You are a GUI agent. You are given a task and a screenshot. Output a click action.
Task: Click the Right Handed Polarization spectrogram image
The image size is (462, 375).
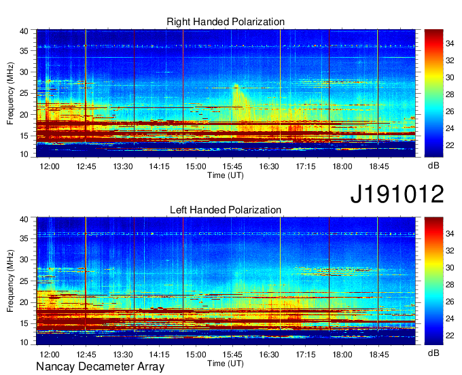click(226, 93)
